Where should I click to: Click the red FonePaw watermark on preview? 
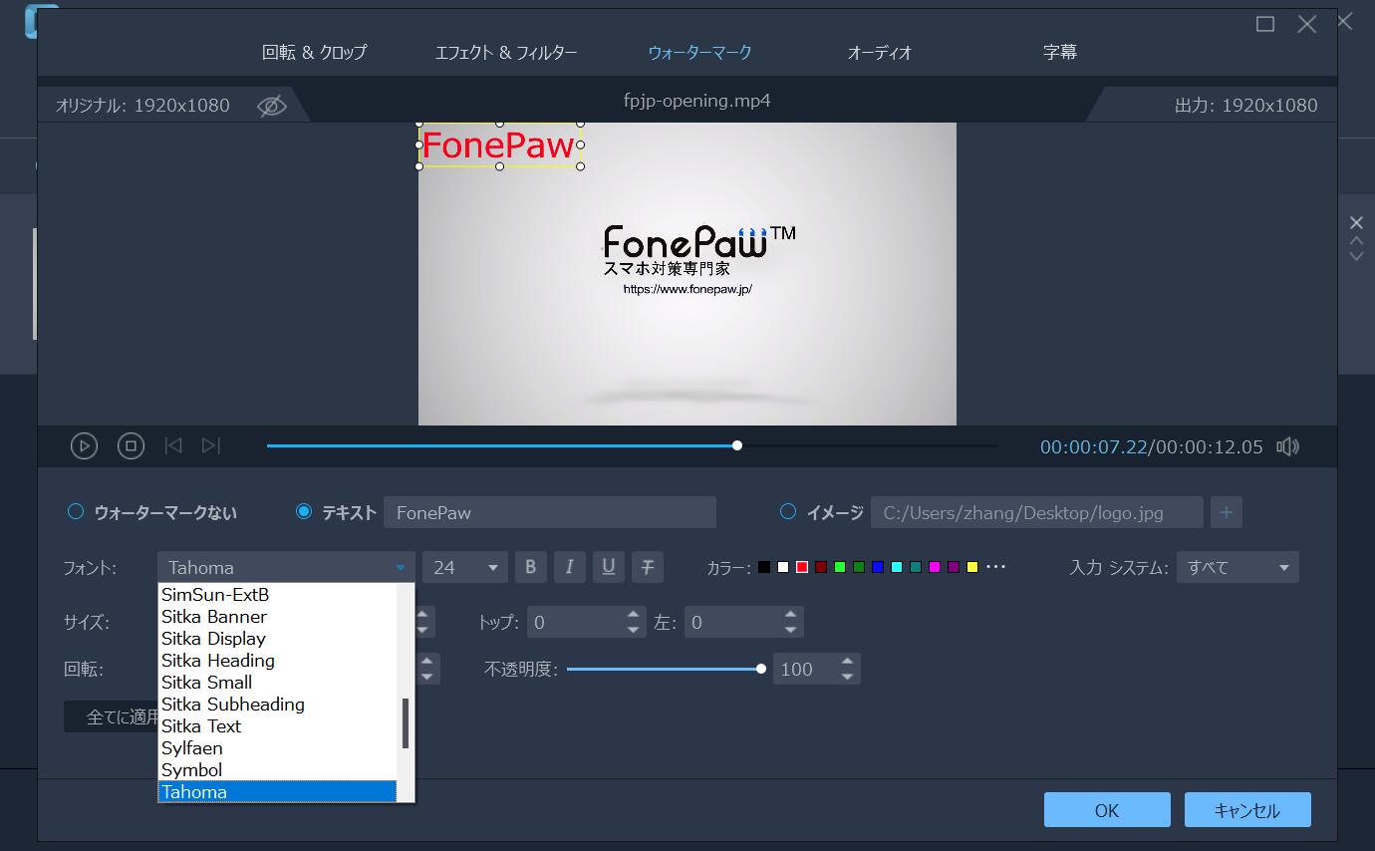pyautogui.click(x=499, y=145)
